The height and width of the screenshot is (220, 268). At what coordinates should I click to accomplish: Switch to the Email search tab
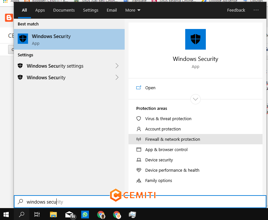(112, 10)
